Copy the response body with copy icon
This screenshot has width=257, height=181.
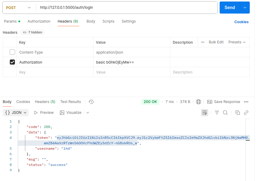point(237,113)
